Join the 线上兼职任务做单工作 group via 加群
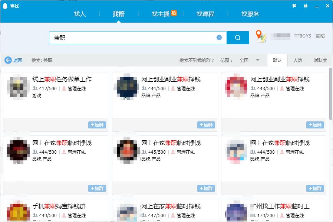The width and height of the screenshot is (333, 222). tap(97, 125)
